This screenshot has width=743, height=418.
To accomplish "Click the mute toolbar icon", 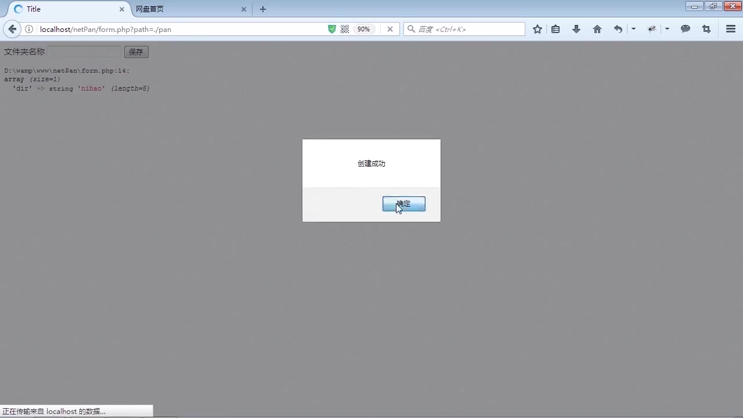I will click(652, 29).
